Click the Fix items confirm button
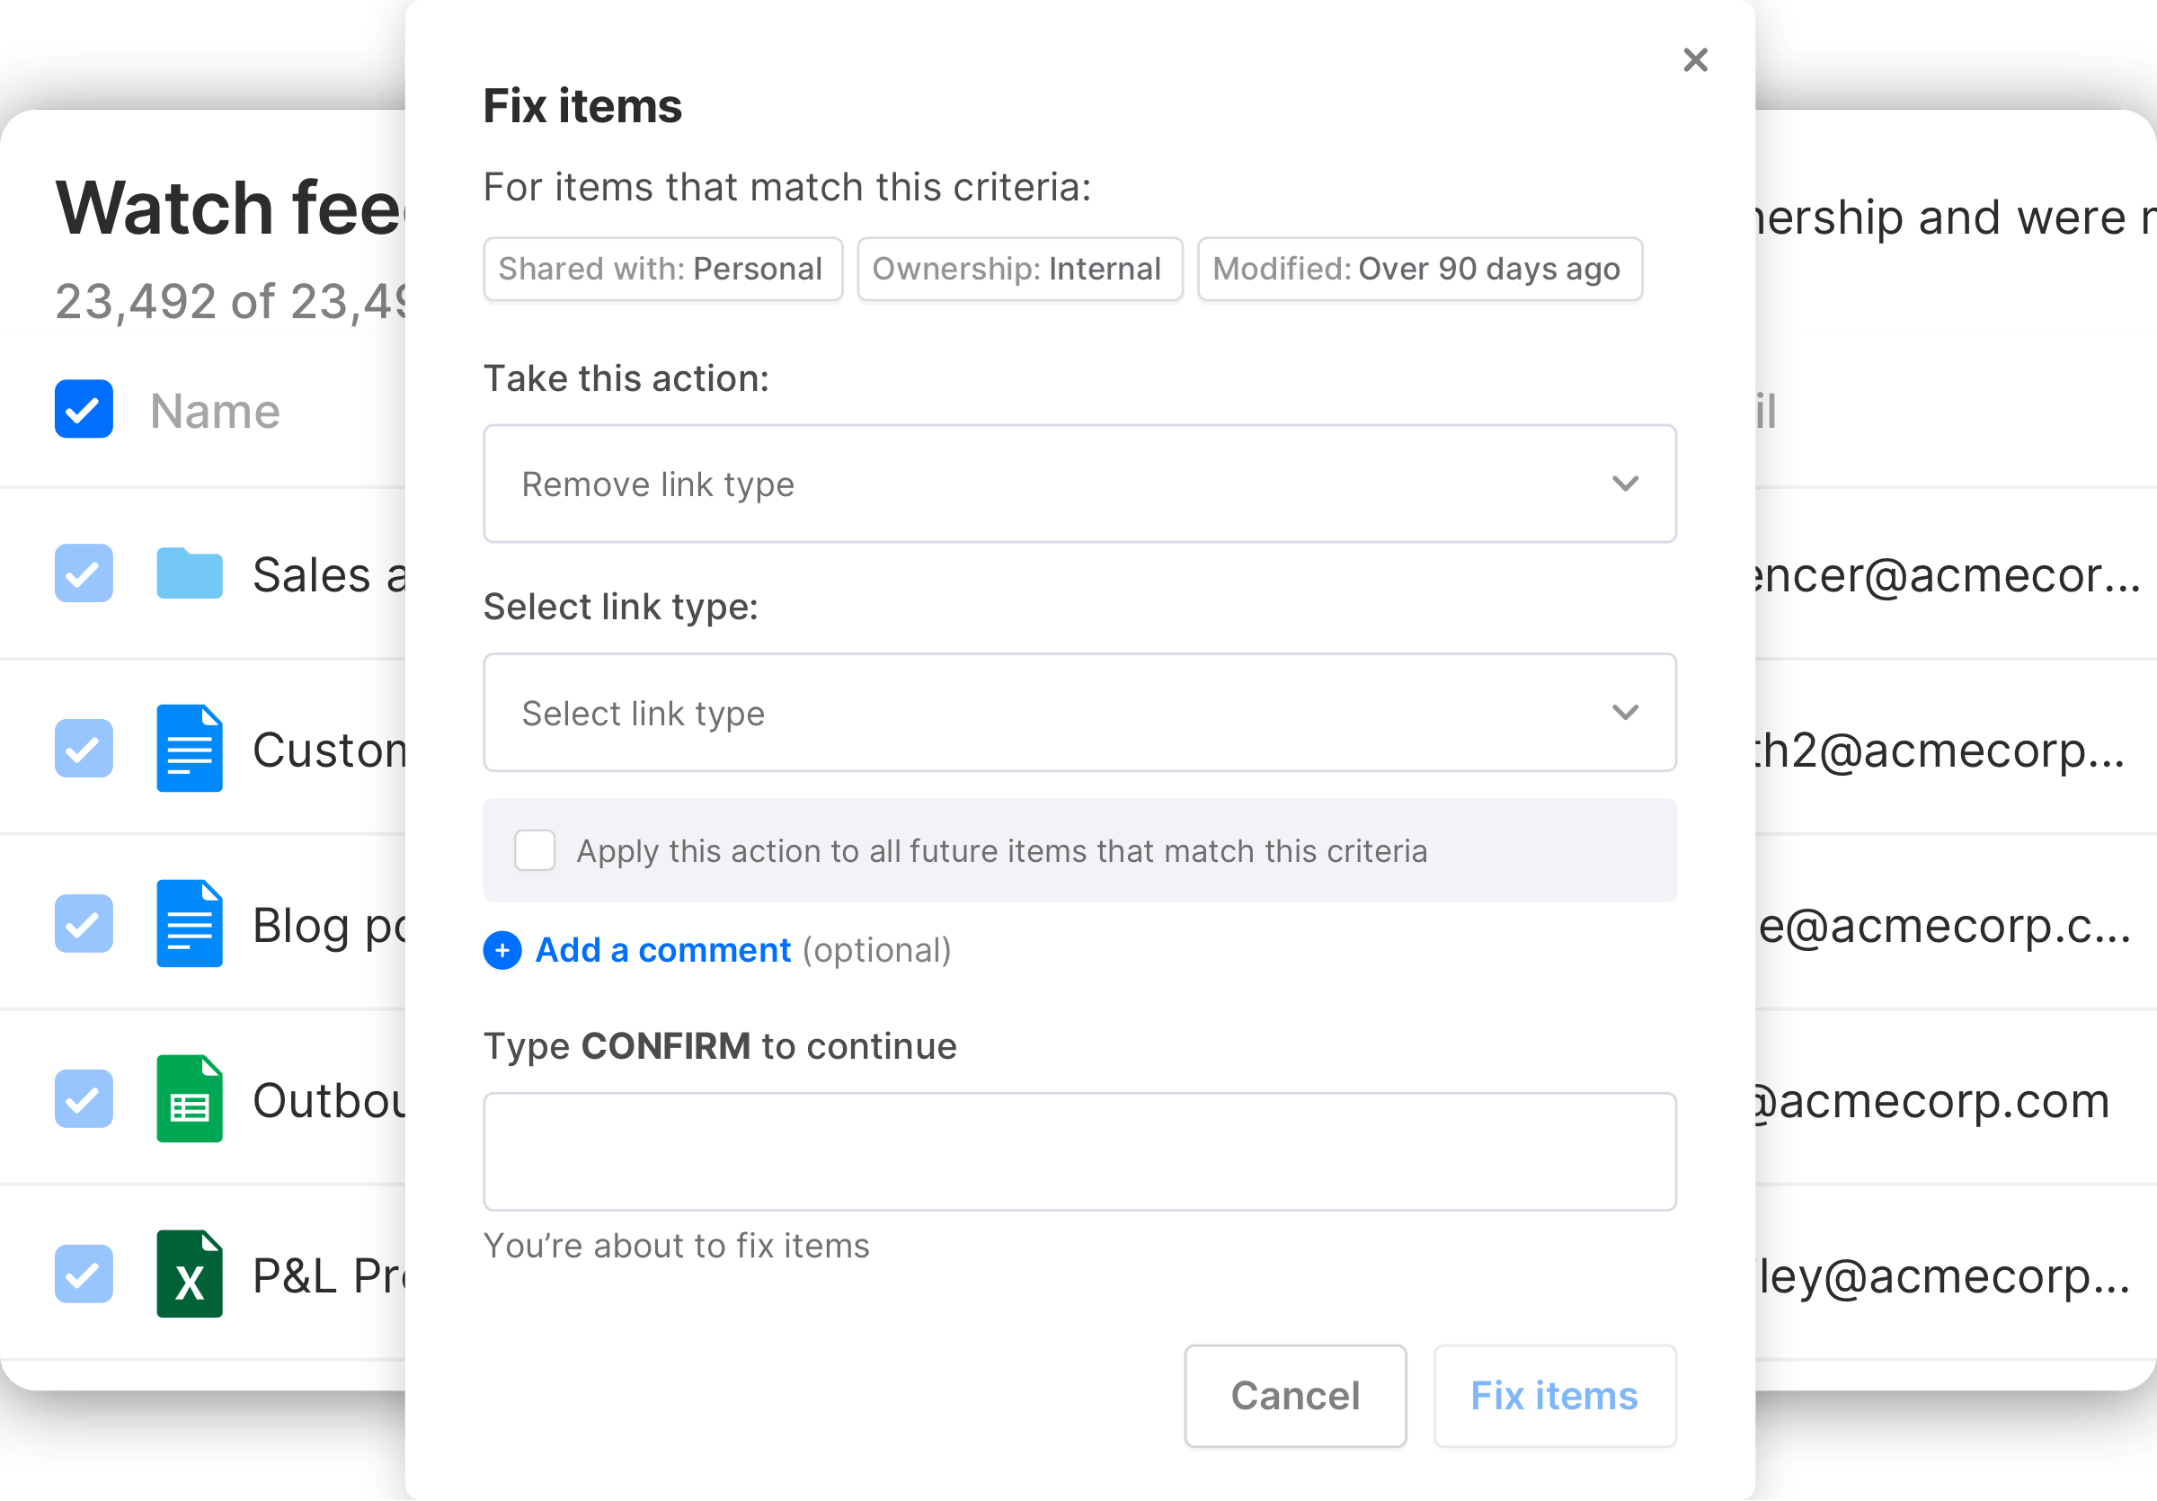2157x1501 pixels. pos(1554,1396)
